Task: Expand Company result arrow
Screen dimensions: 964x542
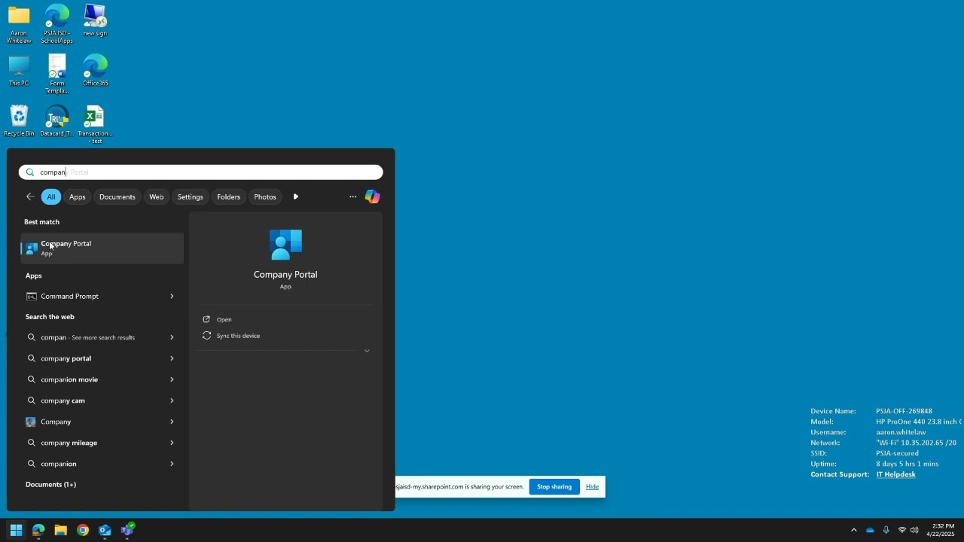Action: click(172, 422)
